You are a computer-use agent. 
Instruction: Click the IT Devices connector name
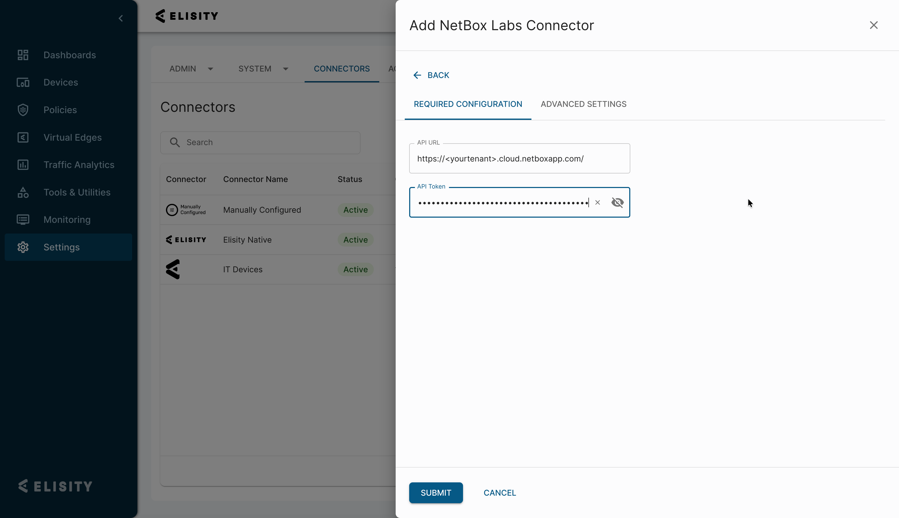[x=243, y=269]
